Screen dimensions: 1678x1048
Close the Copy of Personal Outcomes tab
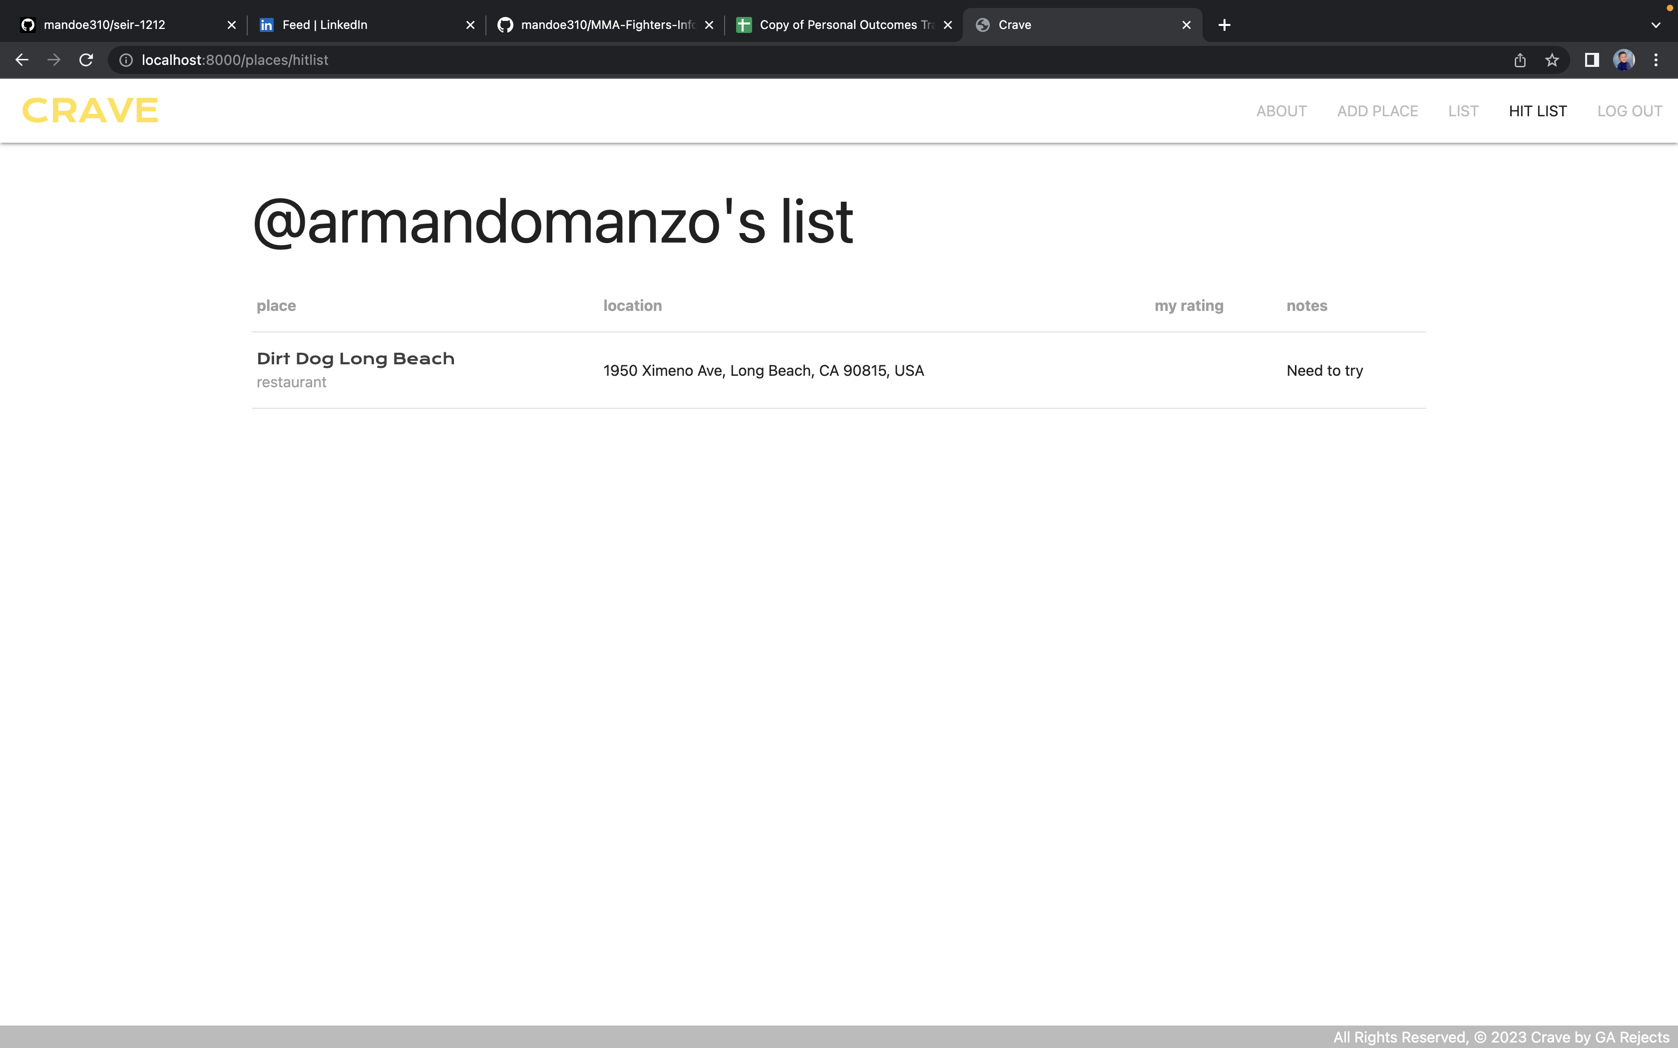click(947, 25)
